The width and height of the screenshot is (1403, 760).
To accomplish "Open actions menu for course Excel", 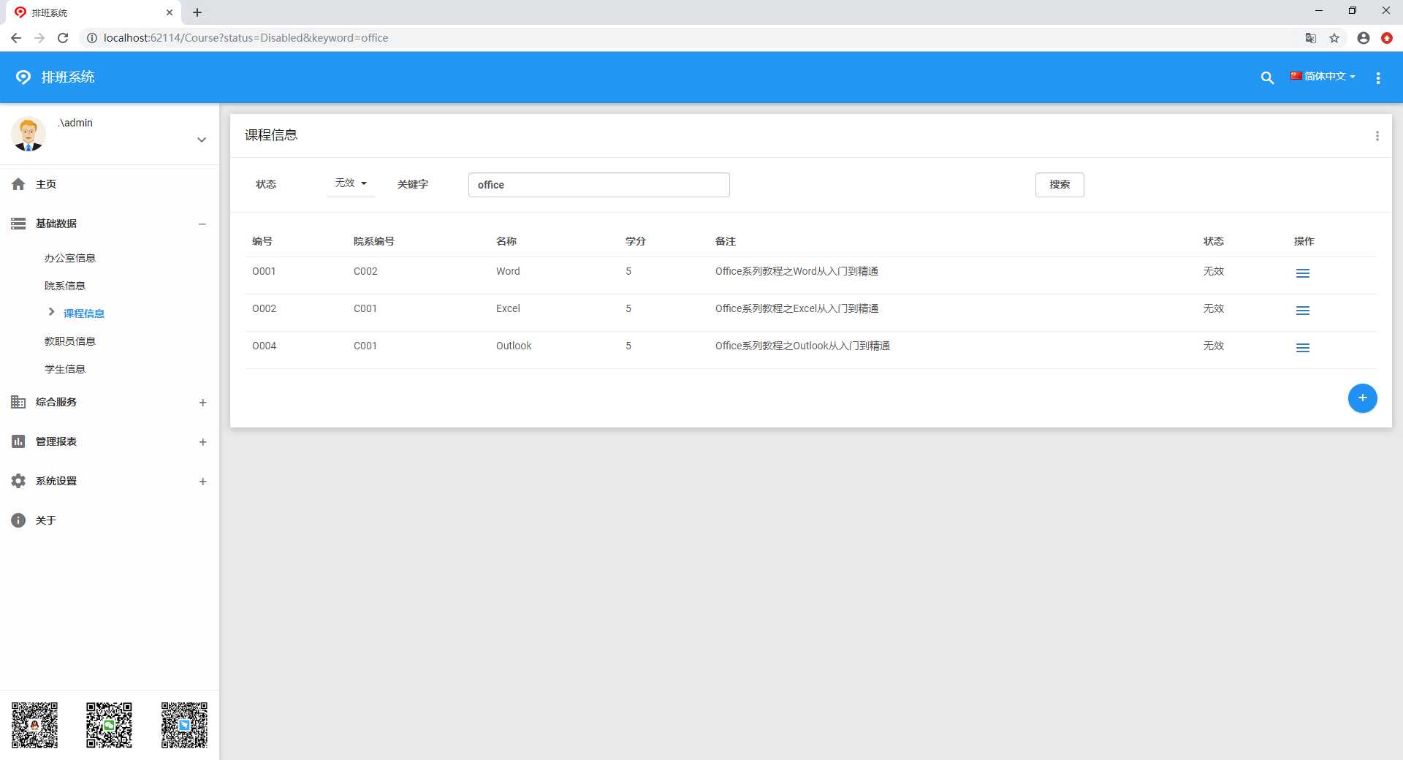I will point(1303,311).
